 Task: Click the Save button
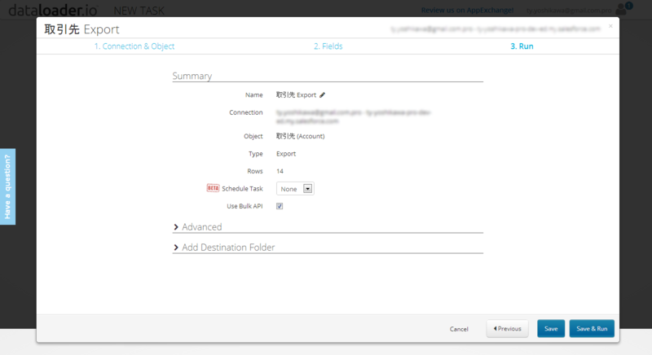[551, 328]
